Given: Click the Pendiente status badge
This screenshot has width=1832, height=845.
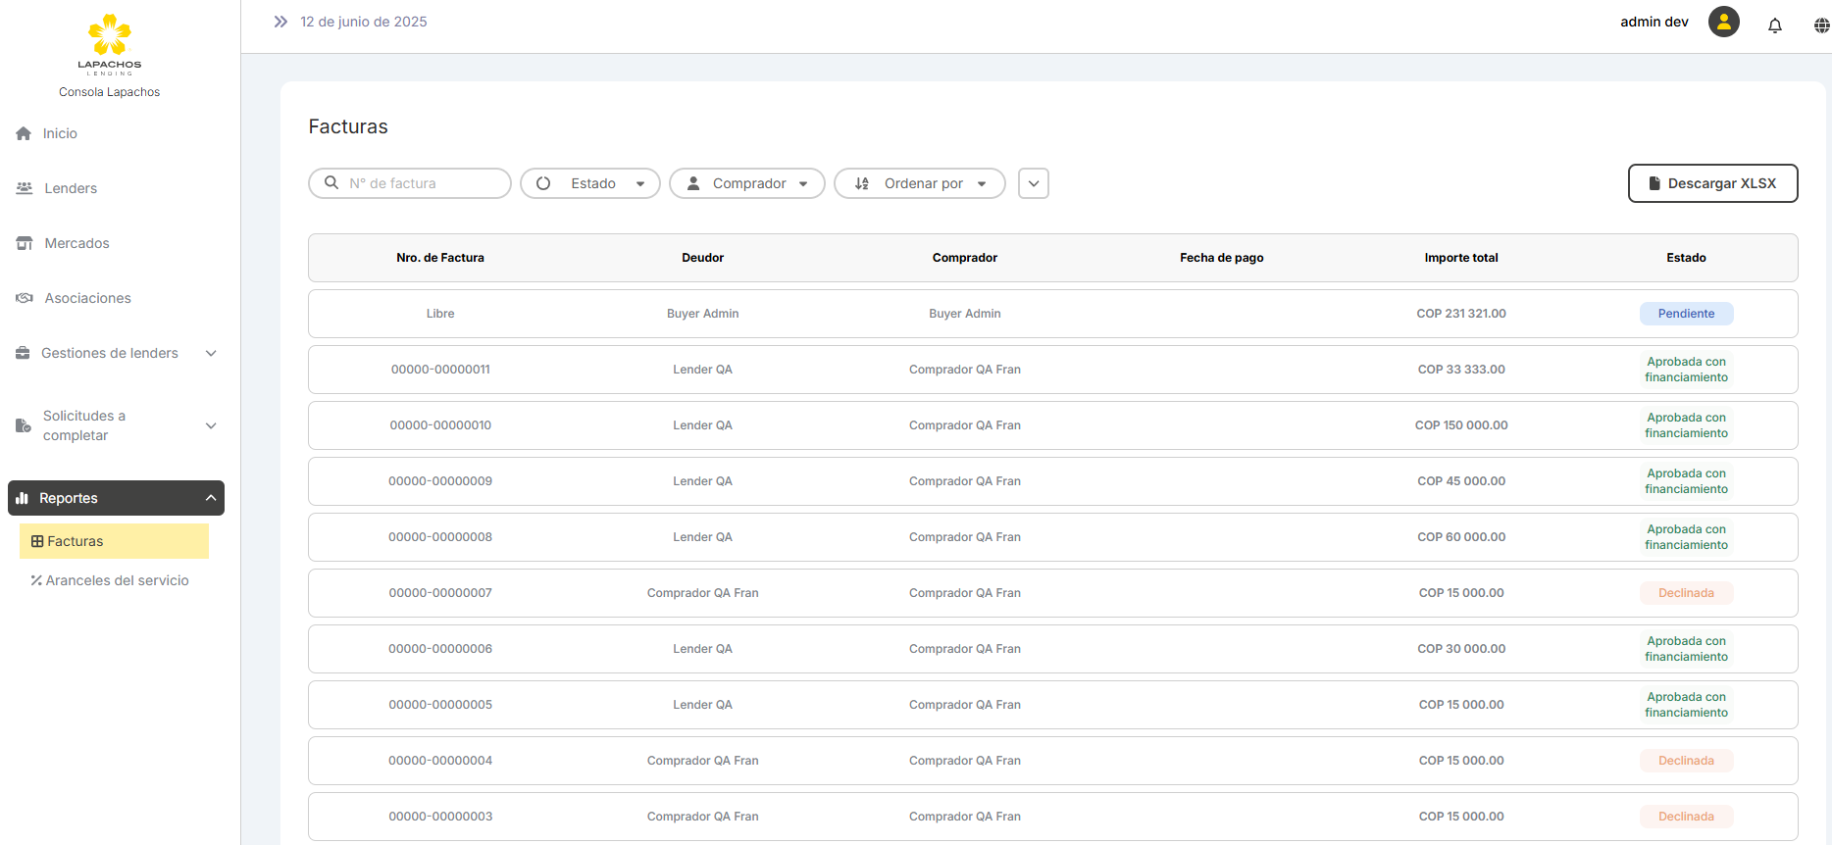Looking at the screenshot, I should click(x=1686, y=314).
